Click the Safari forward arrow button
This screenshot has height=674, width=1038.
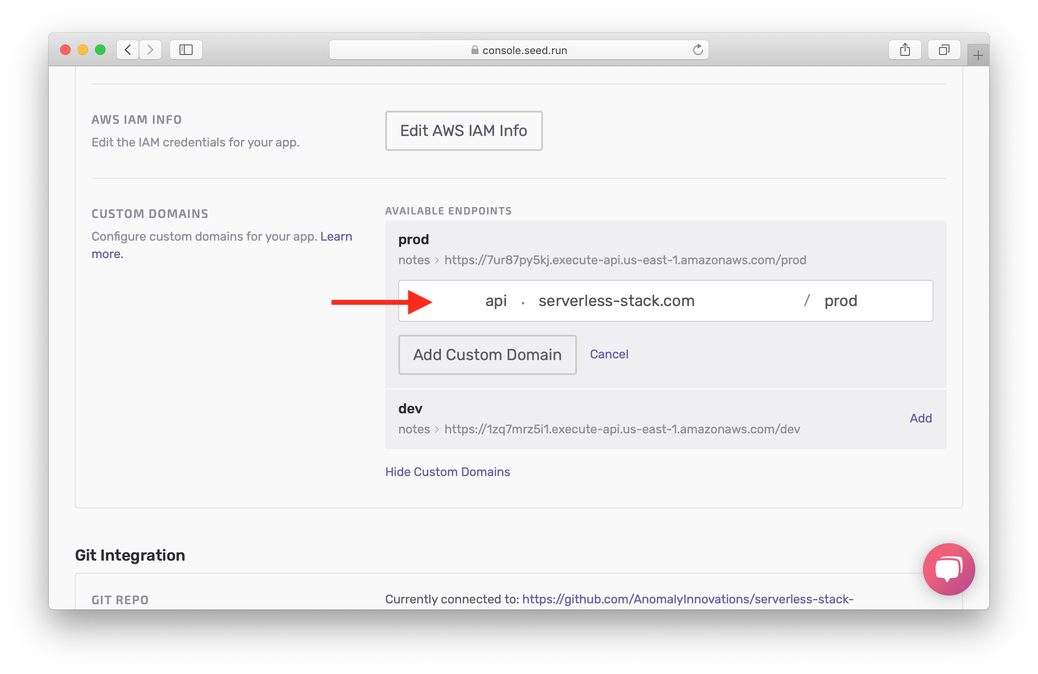click(150, 50)
